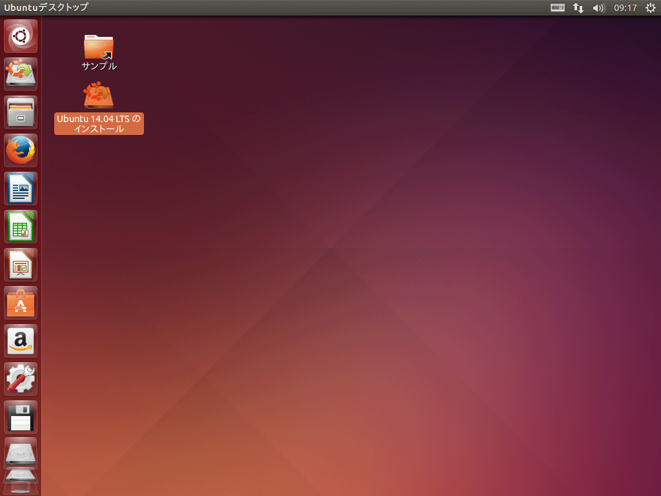This screenshot has height=496, width=661.
Task: Click the Ubuntuデスクトップ title in top panel
Action: point(46,7)
